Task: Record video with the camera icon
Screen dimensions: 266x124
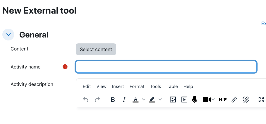Action: click(x=207, y=99)
